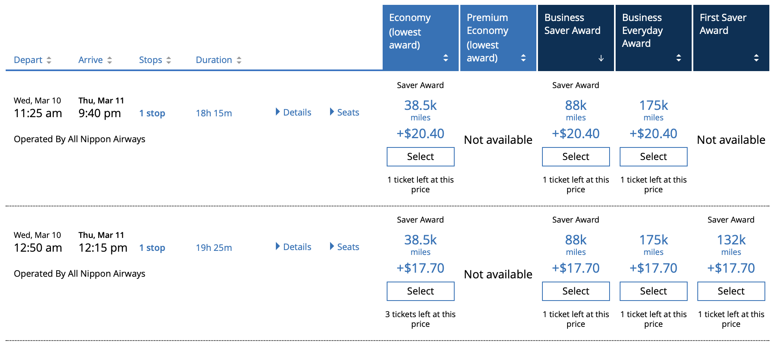775x345 pixels.
Task: Select 88k Business Saver on first flight
Action: coord(576,157)
